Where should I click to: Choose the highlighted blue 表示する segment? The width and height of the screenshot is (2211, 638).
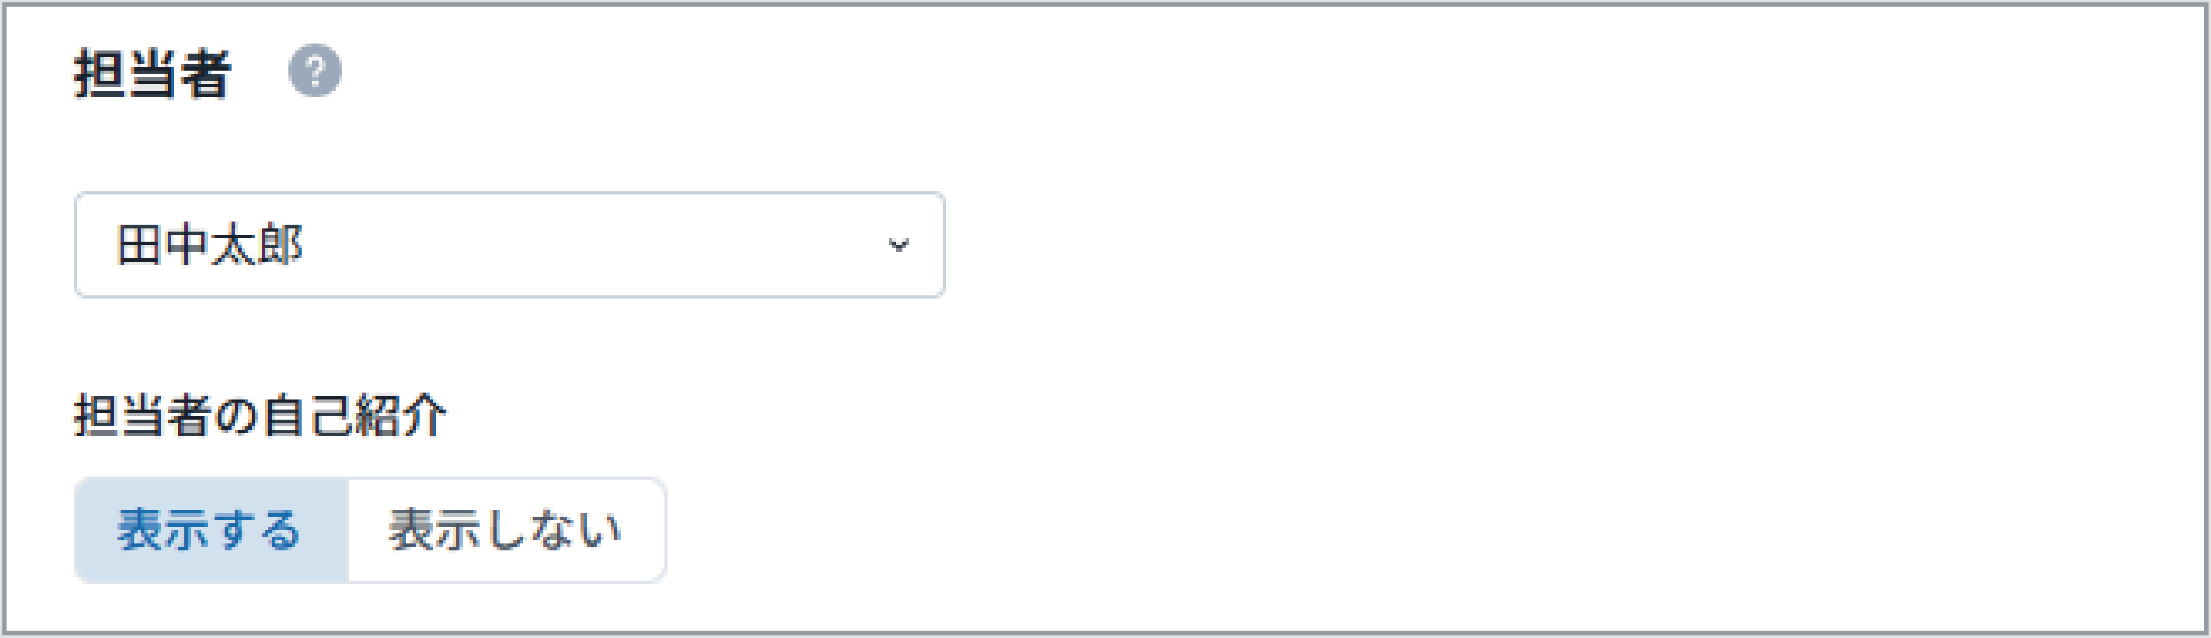[x=211, y=530]
